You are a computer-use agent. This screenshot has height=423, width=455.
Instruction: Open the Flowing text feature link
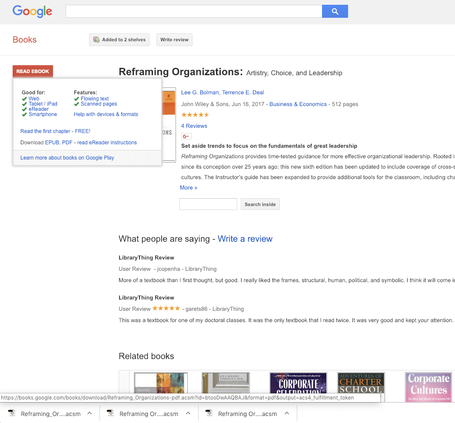[x=95, y=99]
